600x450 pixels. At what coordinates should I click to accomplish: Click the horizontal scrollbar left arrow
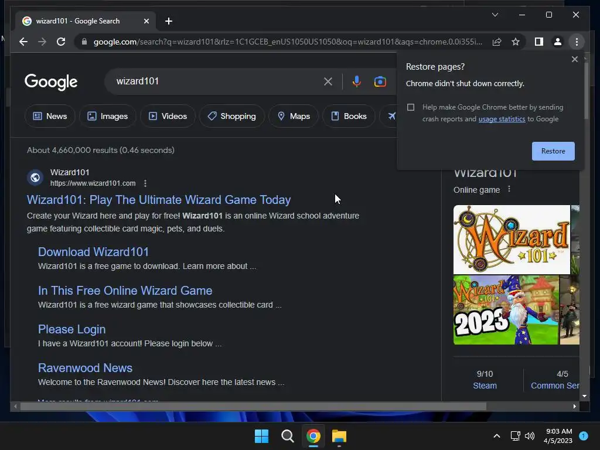pos(15,407)
